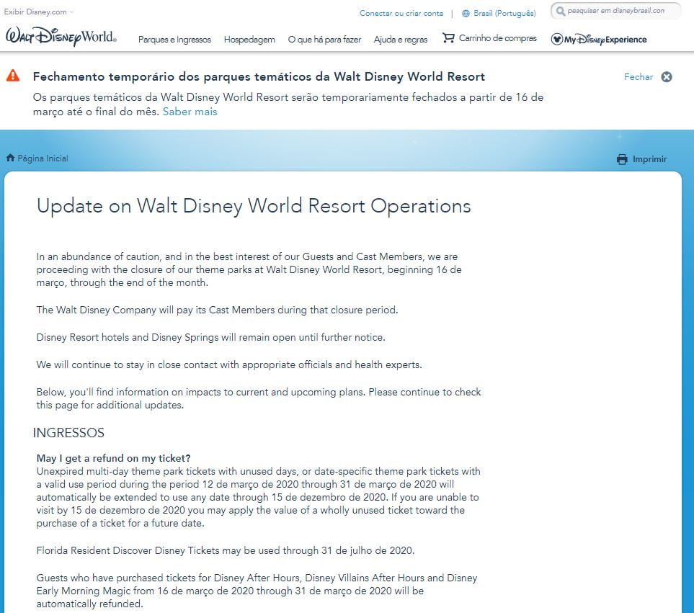Click the search magnifier icon

561,12
